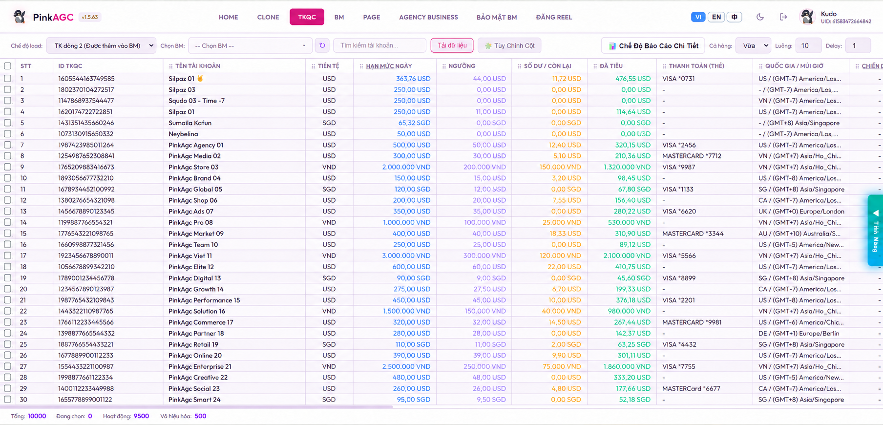Switch to the CLONE tab
Image resolution: width=883 pixels, height=425 pixels.
pyautogui.click(x=268, y=17)
